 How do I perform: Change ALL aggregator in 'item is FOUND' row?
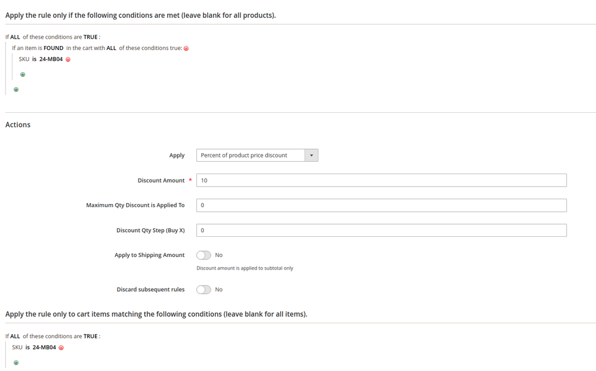(x=111, y=48)
